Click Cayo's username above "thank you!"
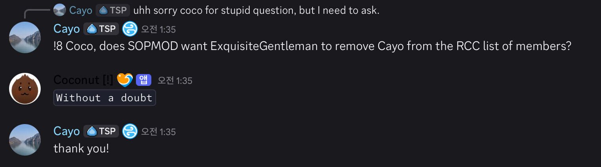Image resolution: width=601 pixels, height=167 pixels. coord(66,131)
